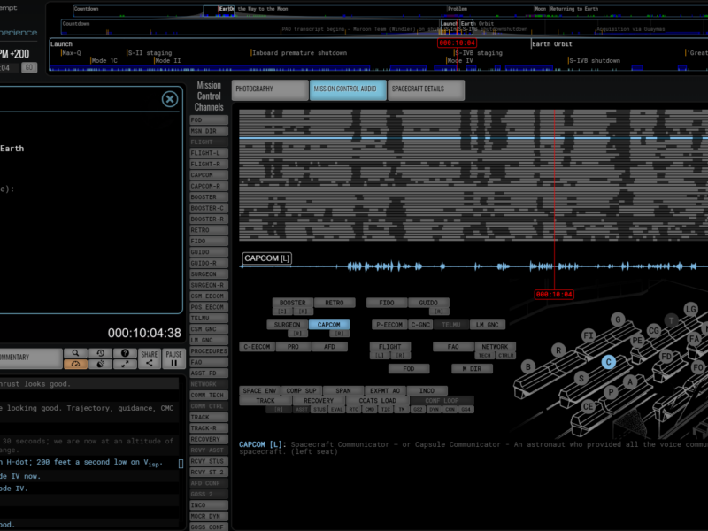Open the Spacecraft Details tab
This screenshot has height=531, width=708.
click(426, 89)
